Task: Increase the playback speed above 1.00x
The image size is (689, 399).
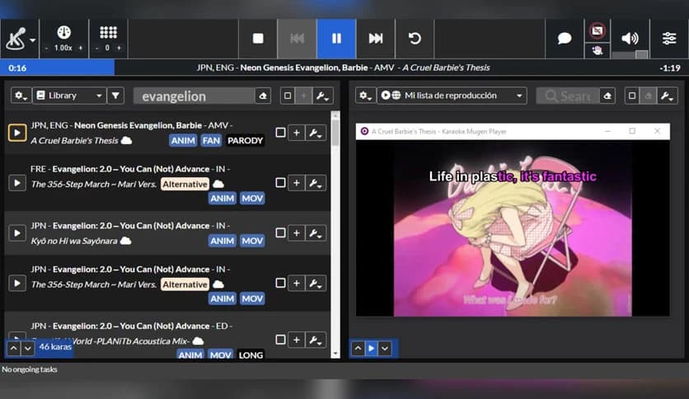Action: (81, 48)
